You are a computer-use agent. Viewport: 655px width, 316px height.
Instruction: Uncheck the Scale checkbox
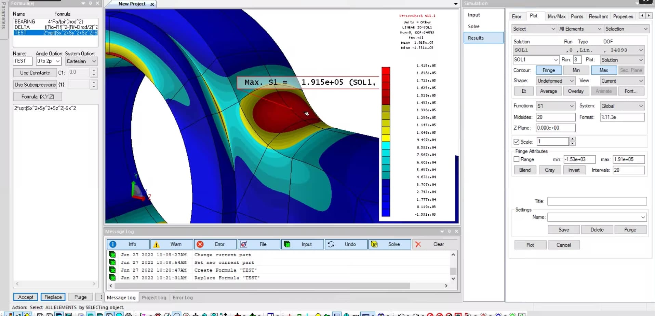tap(516, 142)
